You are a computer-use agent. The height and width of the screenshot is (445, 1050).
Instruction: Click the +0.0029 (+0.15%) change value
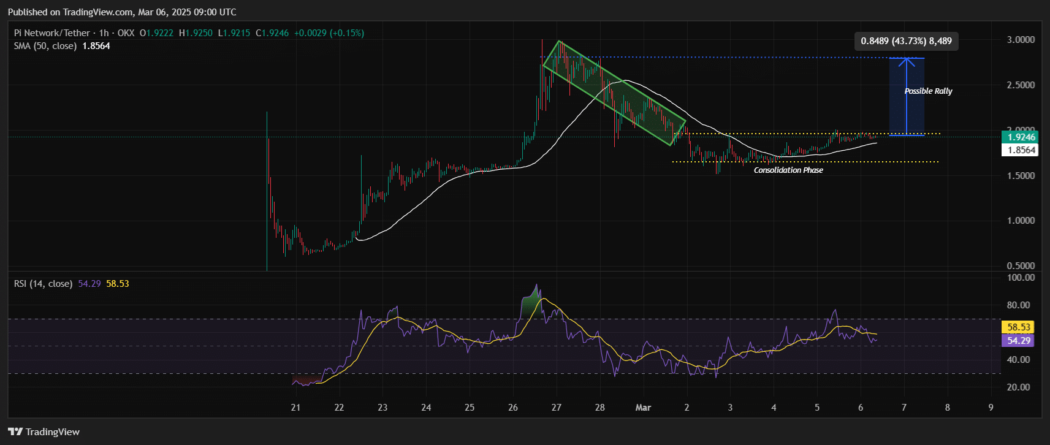[x=329, y=33]
